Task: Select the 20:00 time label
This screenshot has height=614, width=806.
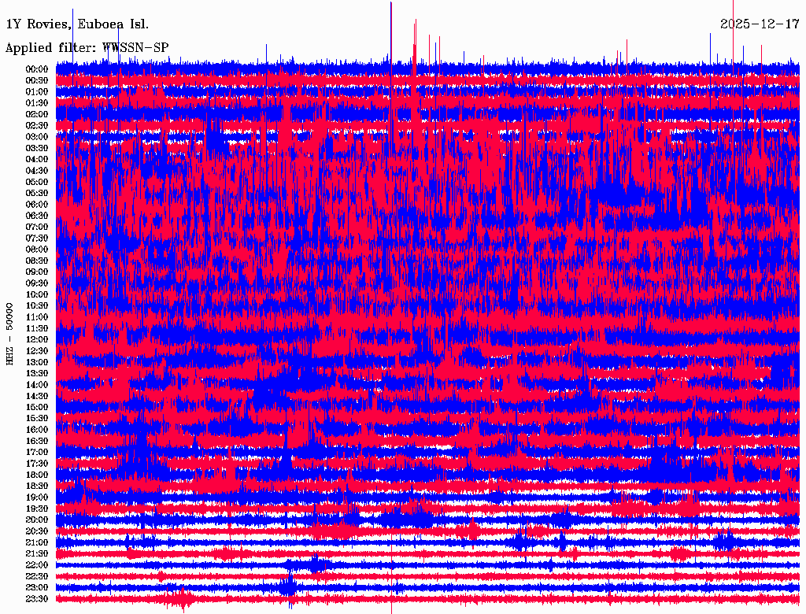Action: 37,520
